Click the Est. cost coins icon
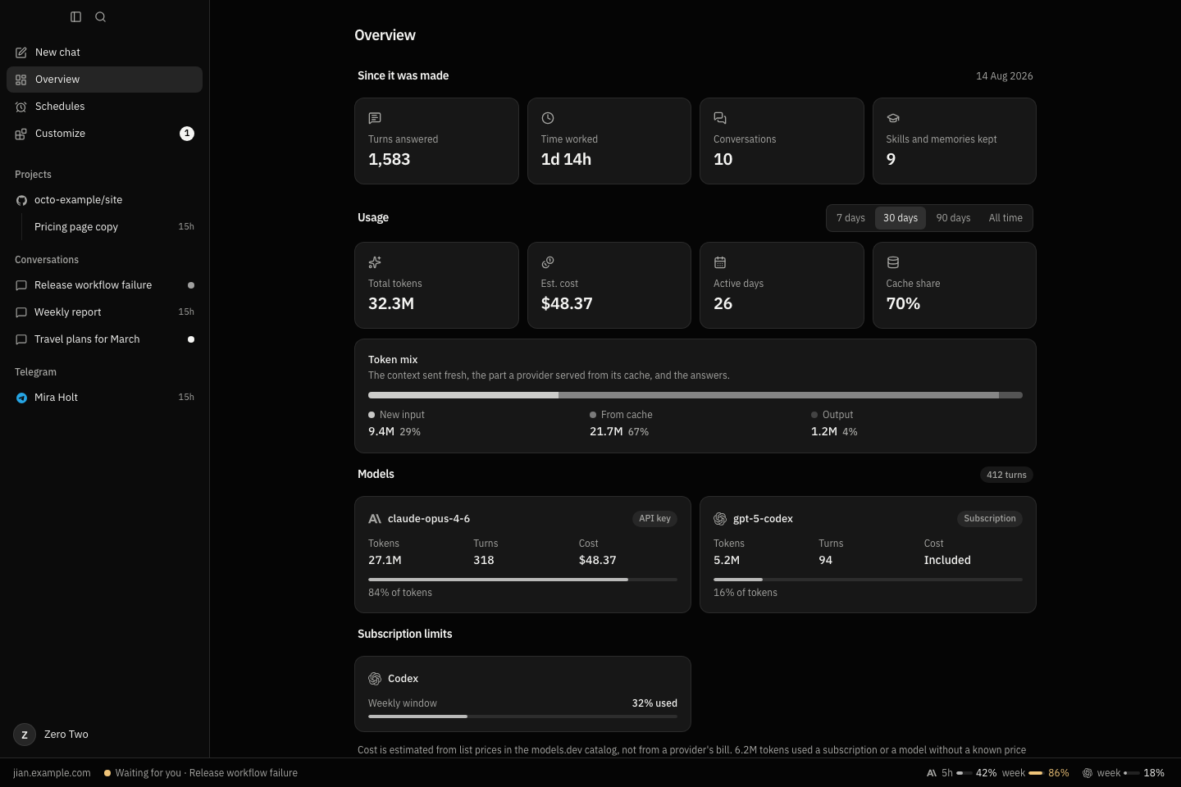The width and height of the screenshot is (1181, 787). [548, 262]
